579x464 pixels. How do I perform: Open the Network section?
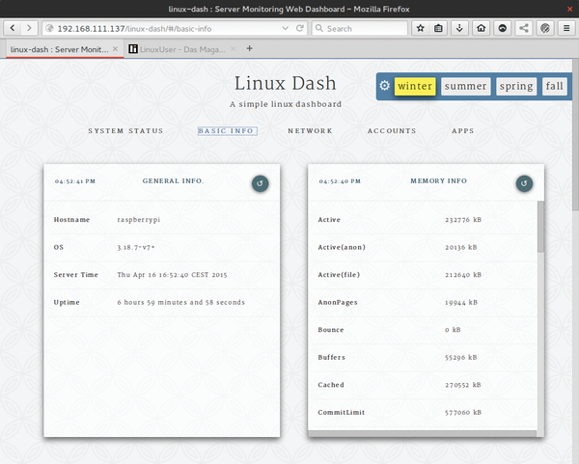[310, 130]
